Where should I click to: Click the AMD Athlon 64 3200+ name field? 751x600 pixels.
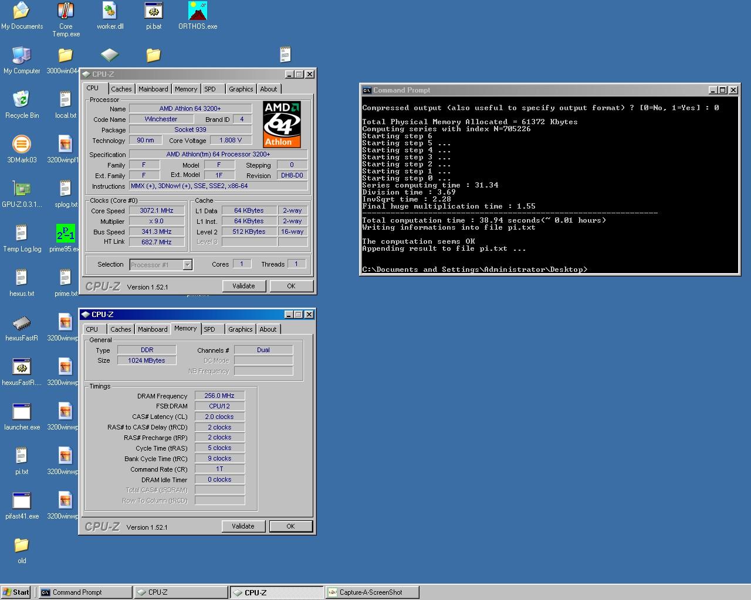click(190, 108)
